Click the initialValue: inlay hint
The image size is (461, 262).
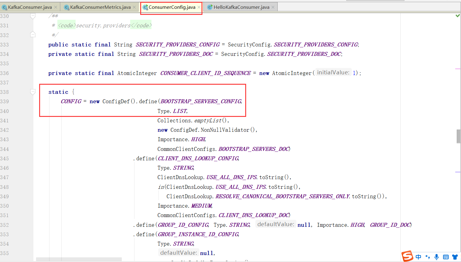[333, 73]
